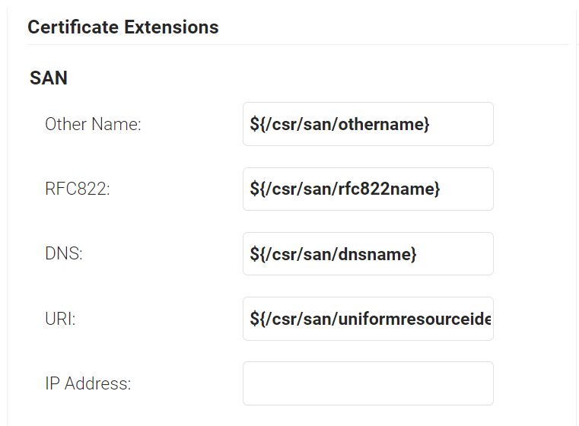
Task: Click the Certificate Extensions heading
Action: tap(123, 27)
